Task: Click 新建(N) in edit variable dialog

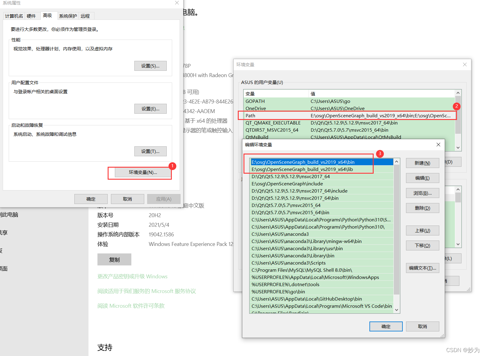Action: click(x=423, y=163)
